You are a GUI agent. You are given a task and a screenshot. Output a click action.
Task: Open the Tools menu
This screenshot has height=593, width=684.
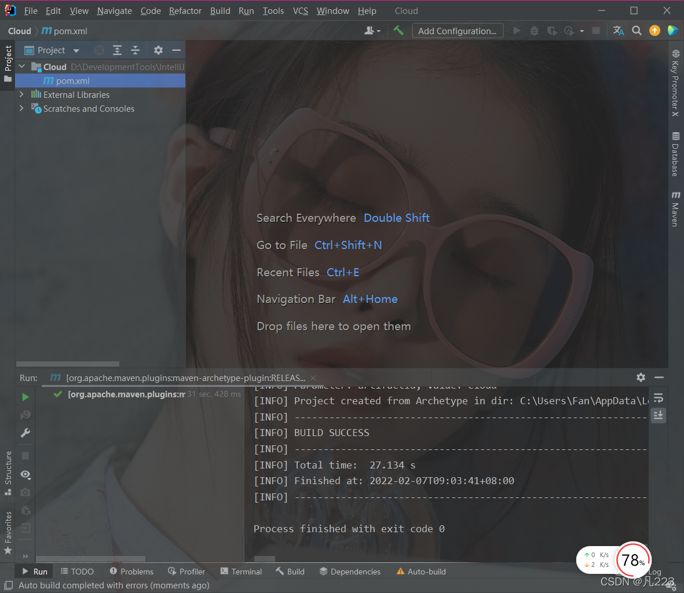pyautogui.click(x=273, y=11)
